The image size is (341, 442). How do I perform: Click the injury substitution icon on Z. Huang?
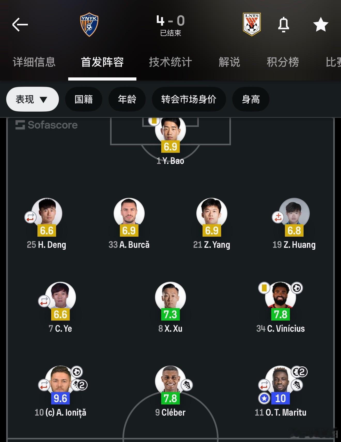[x=278, y=217]
